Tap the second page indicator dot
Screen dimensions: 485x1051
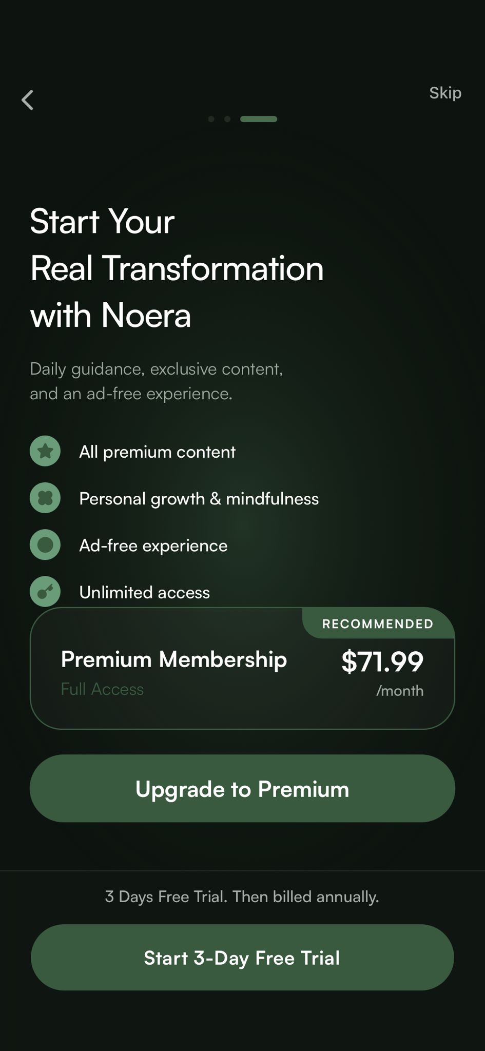227,119
